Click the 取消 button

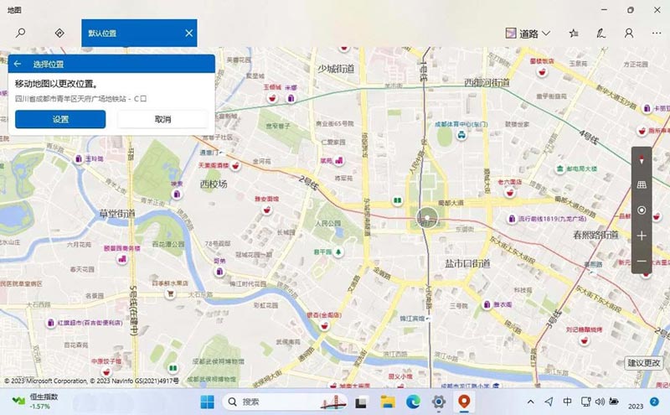tap(162, 119)
